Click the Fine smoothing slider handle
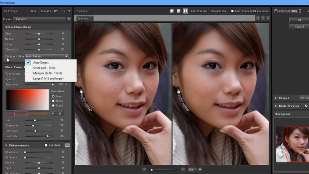 39,34
